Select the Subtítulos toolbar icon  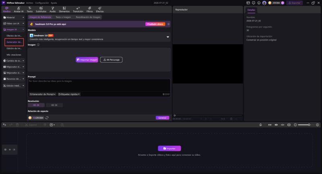pyautogui.click(x=41, y=9)
